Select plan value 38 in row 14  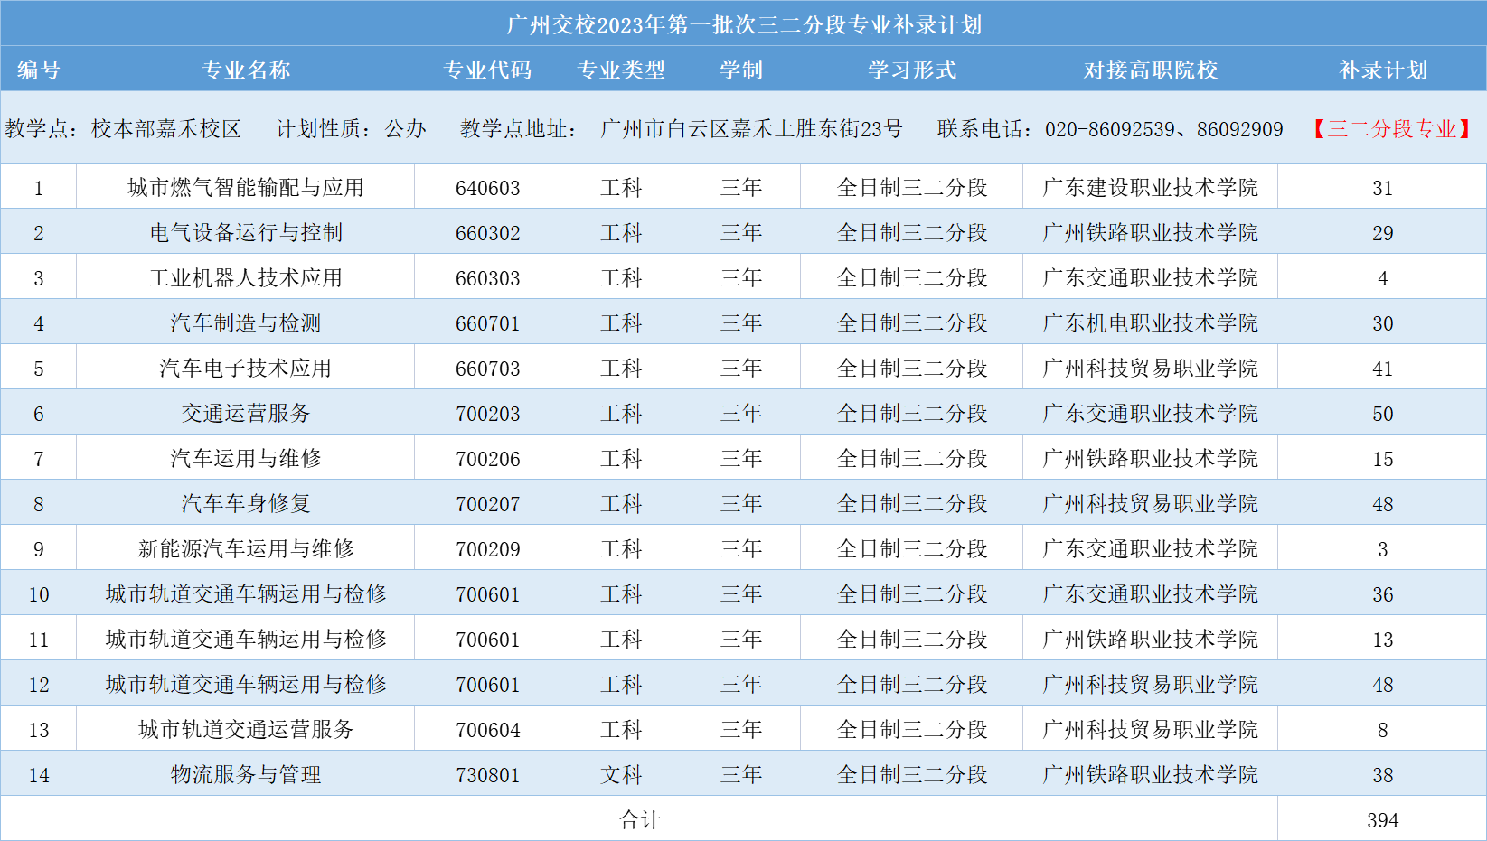coord(1383,775)
